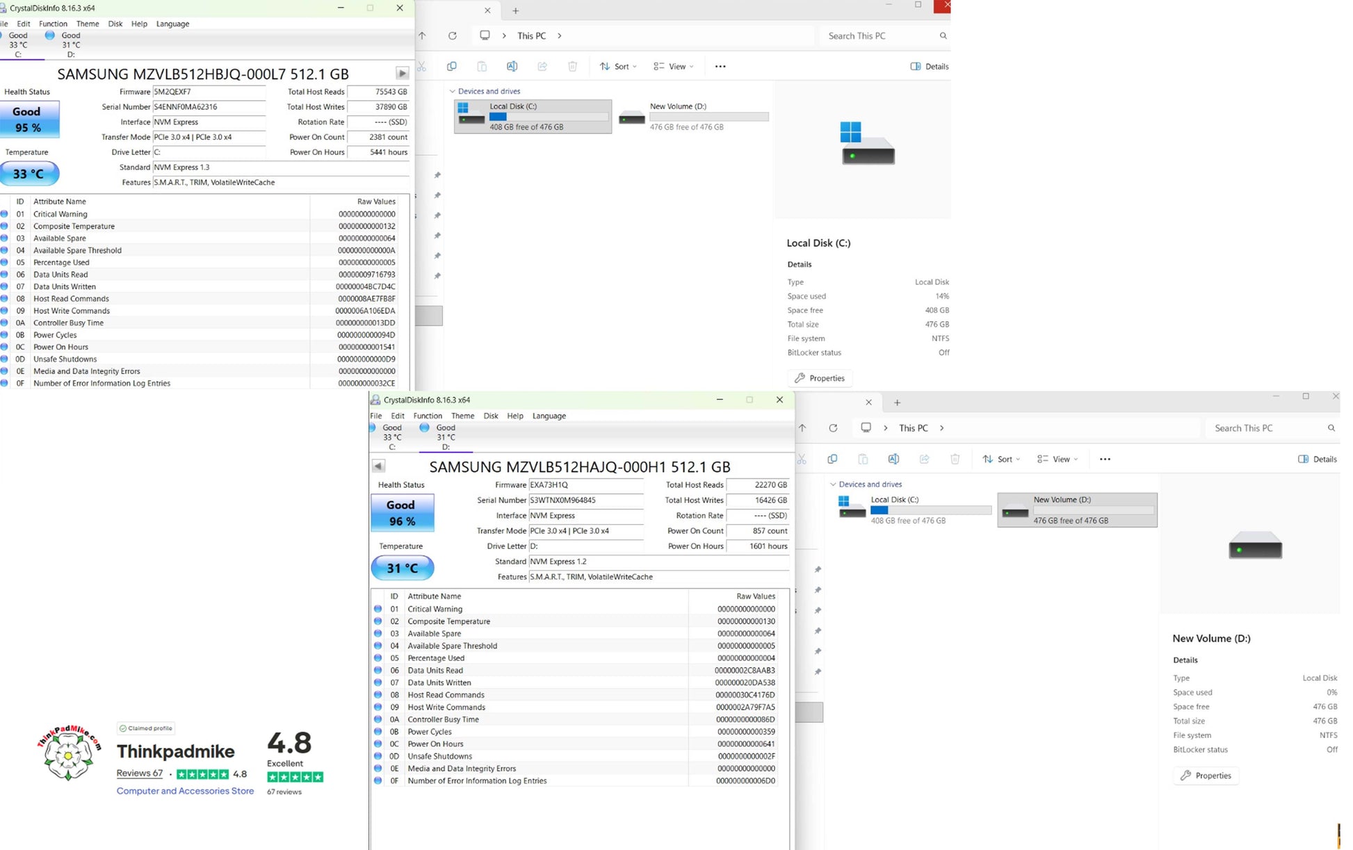Click previous disk arrow in bottom CrystalDiskInfo

click(x=378, y=466)
